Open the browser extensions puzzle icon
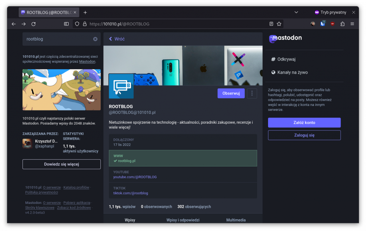 [342, 24]
